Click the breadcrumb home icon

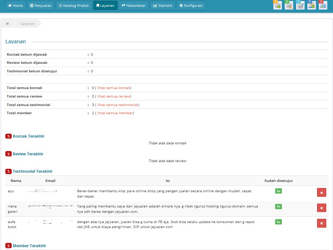point(7,23)
